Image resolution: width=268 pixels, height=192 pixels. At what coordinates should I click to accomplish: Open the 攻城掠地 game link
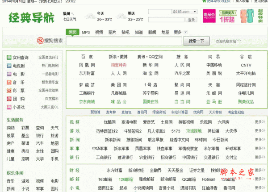194,131
